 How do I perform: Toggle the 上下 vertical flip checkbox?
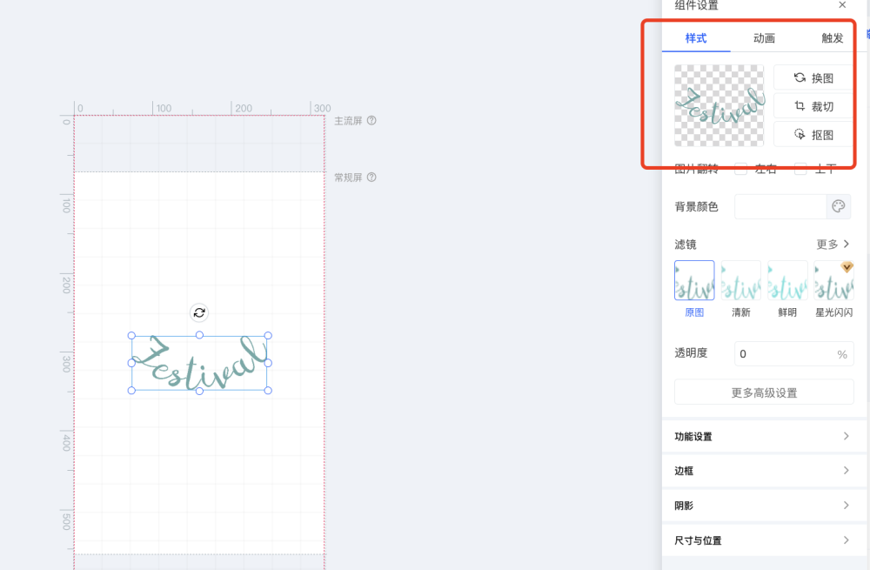tap(800, 169)
